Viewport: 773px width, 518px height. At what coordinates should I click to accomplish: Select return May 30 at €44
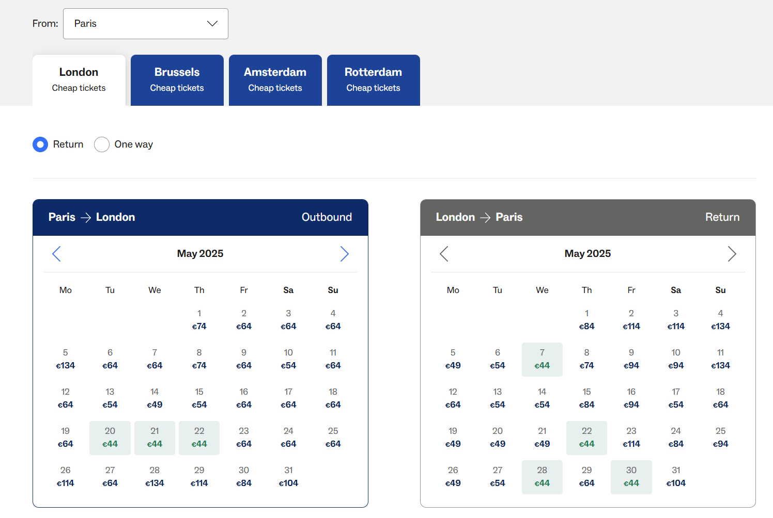click(631, 477)
